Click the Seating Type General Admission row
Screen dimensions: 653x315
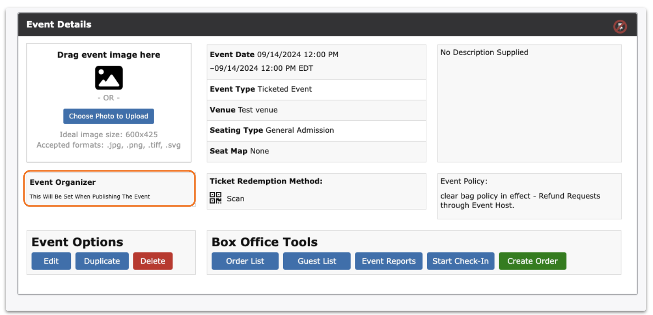pos(316,130)
